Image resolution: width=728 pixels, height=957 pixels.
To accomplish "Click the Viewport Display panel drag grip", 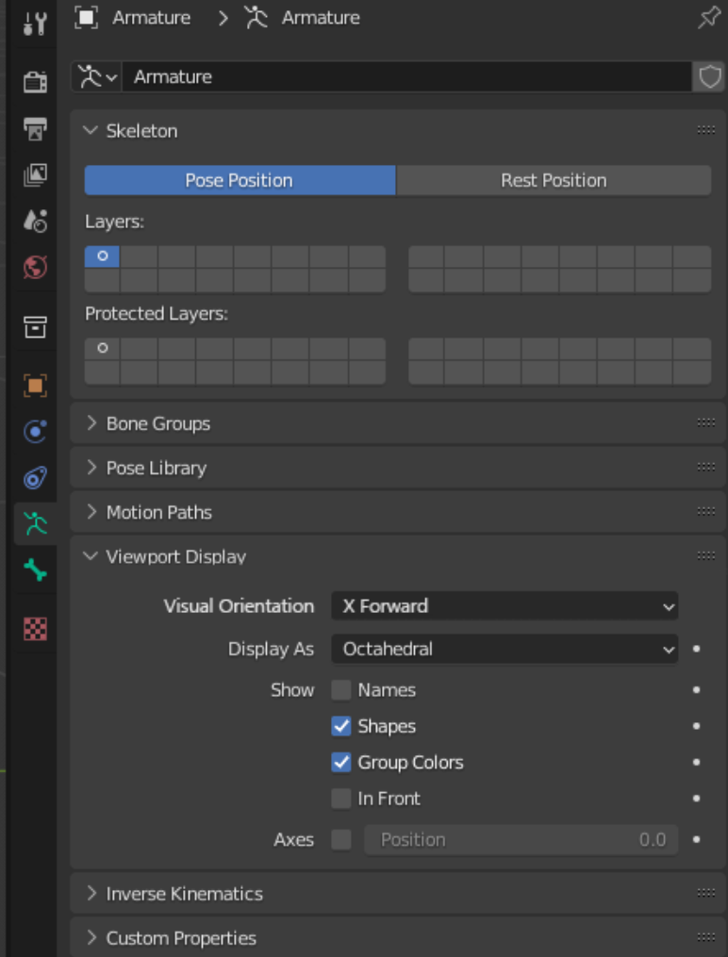I will (706, 555).
